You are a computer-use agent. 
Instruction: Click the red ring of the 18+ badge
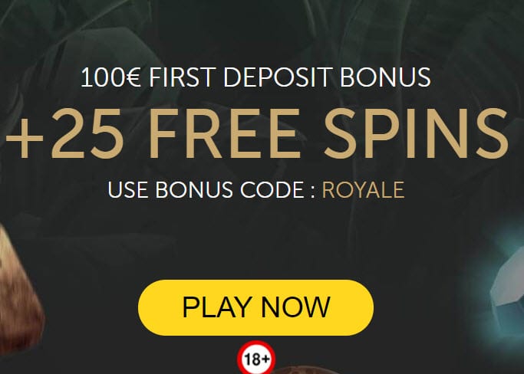click(256, 343)
